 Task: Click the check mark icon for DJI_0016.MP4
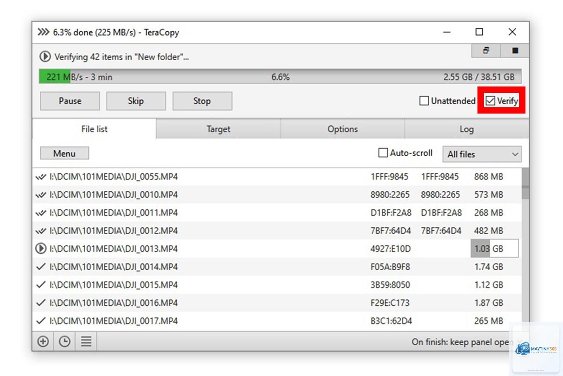tap(41, 303)
